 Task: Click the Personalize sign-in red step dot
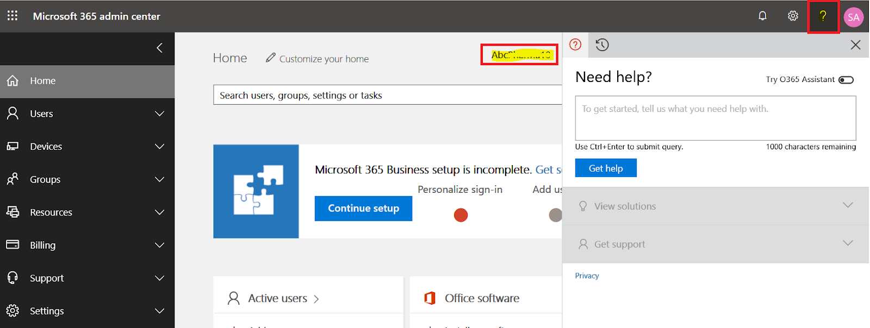(x=461, y=215)
